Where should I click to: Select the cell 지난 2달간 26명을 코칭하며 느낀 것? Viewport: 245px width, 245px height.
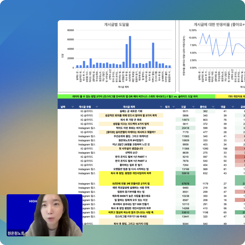pos(131,144)
